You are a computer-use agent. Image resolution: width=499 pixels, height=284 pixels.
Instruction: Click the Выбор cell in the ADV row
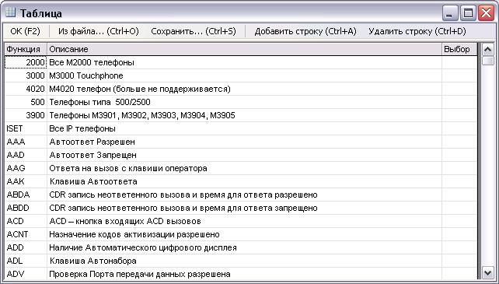[x=459, y=274]
